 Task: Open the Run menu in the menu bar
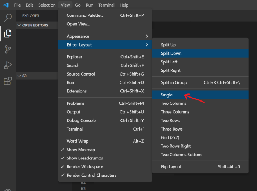(x=90, y=5)
